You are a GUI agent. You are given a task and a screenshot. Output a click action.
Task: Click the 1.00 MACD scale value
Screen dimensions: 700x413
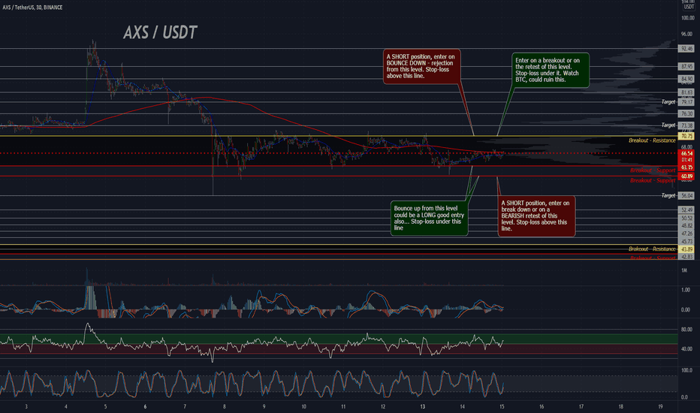point(686,290)
